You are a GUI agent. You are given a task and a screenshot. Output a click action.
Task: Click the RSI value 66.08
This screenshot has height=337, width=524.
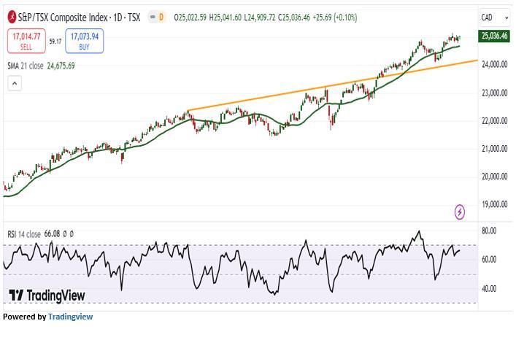52,234
